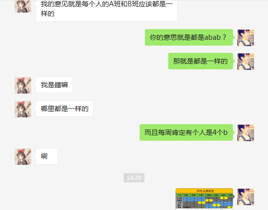
Task: Select the green bubble 而且每周肯定有个人是4个b
Action: (x=186, y=132)
